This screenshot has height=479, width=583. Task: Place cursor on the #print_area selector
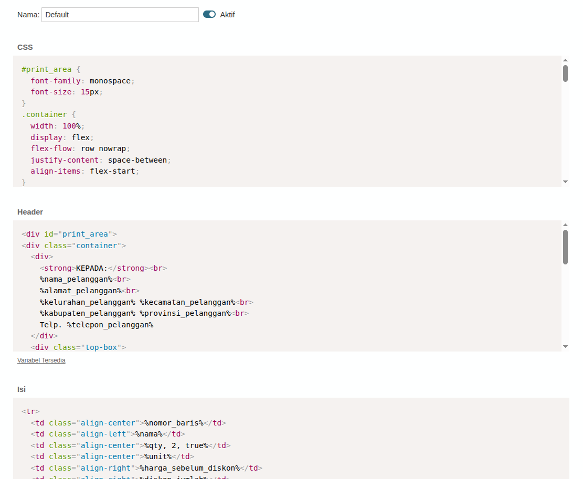(46, 69)
